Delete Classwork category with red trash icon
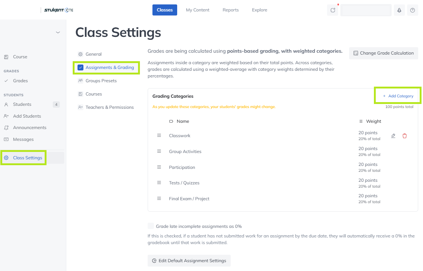 [x=405, y=136]
